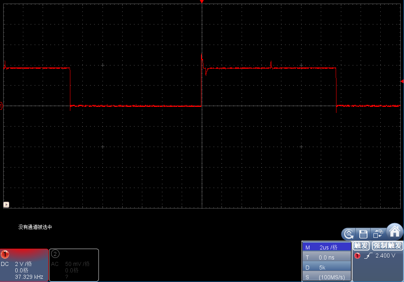
Task: Click the play/run arrow at waveform bottom-left
Action: tap(6, 204)
